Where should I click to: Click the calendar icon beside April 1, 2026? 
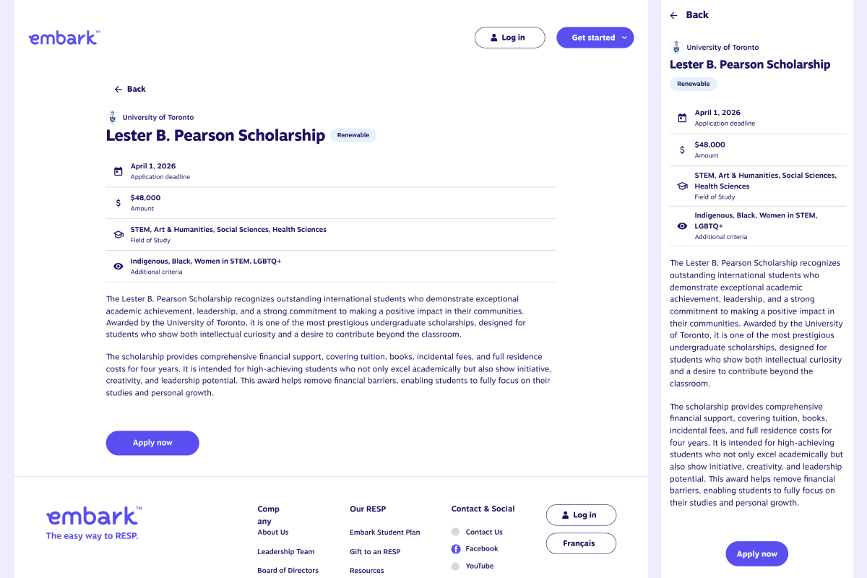(x=118, y=172)
